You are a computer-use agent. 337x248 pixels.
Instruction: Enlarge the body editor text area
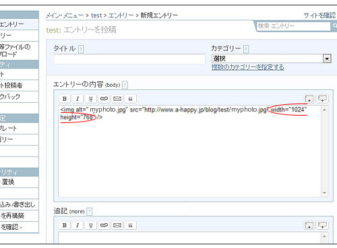coord(309,99)
